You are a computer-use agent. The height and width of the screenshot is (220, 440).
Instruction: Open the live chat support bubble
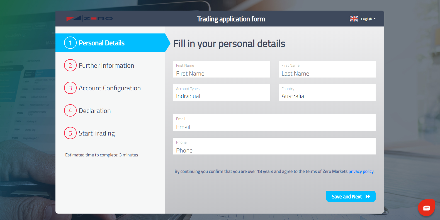[x=426, y=207]
